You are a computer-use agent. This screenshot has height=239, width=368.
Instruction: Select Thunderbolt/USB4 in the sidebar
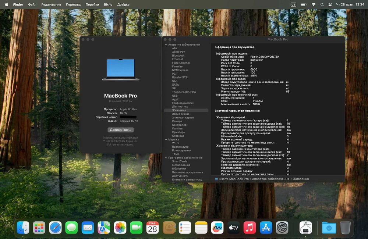click(184, 92)
